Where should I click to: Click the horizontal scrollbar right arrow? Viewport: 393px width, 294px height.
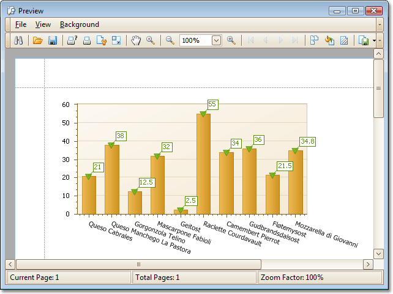click(x=368, y=264)
